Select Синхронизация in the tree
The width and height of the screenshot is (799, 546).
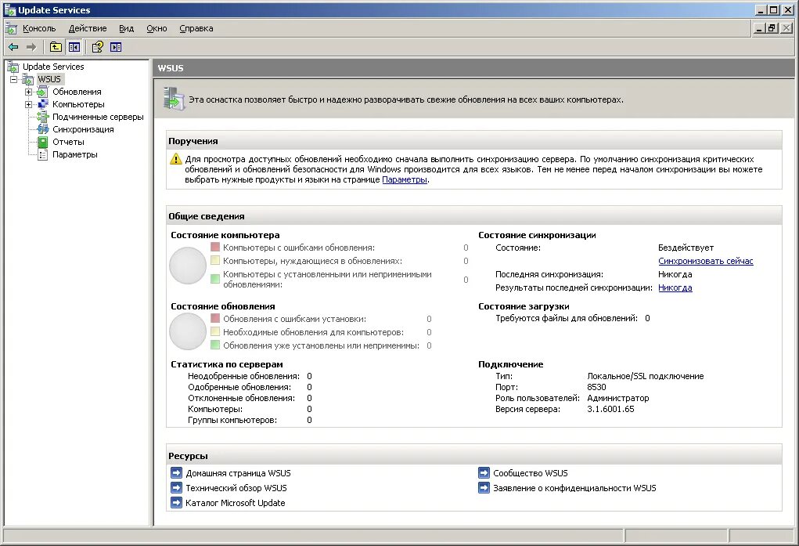tap(83, 129)
